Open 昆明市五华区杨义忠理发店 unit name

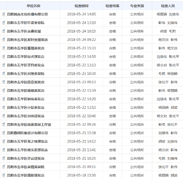[x=27, y=150]
